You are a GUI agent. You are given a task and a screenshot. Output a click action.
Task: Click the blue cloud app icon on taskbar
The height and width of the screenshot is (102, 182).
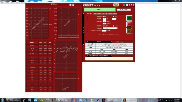tap(36, 100)
